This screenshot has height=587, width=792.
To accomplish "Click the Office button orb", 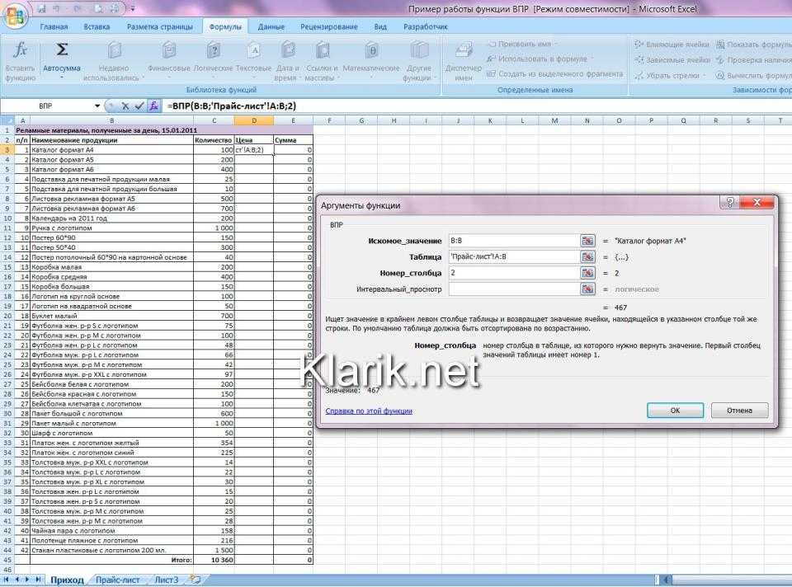I will pos(15,16).
